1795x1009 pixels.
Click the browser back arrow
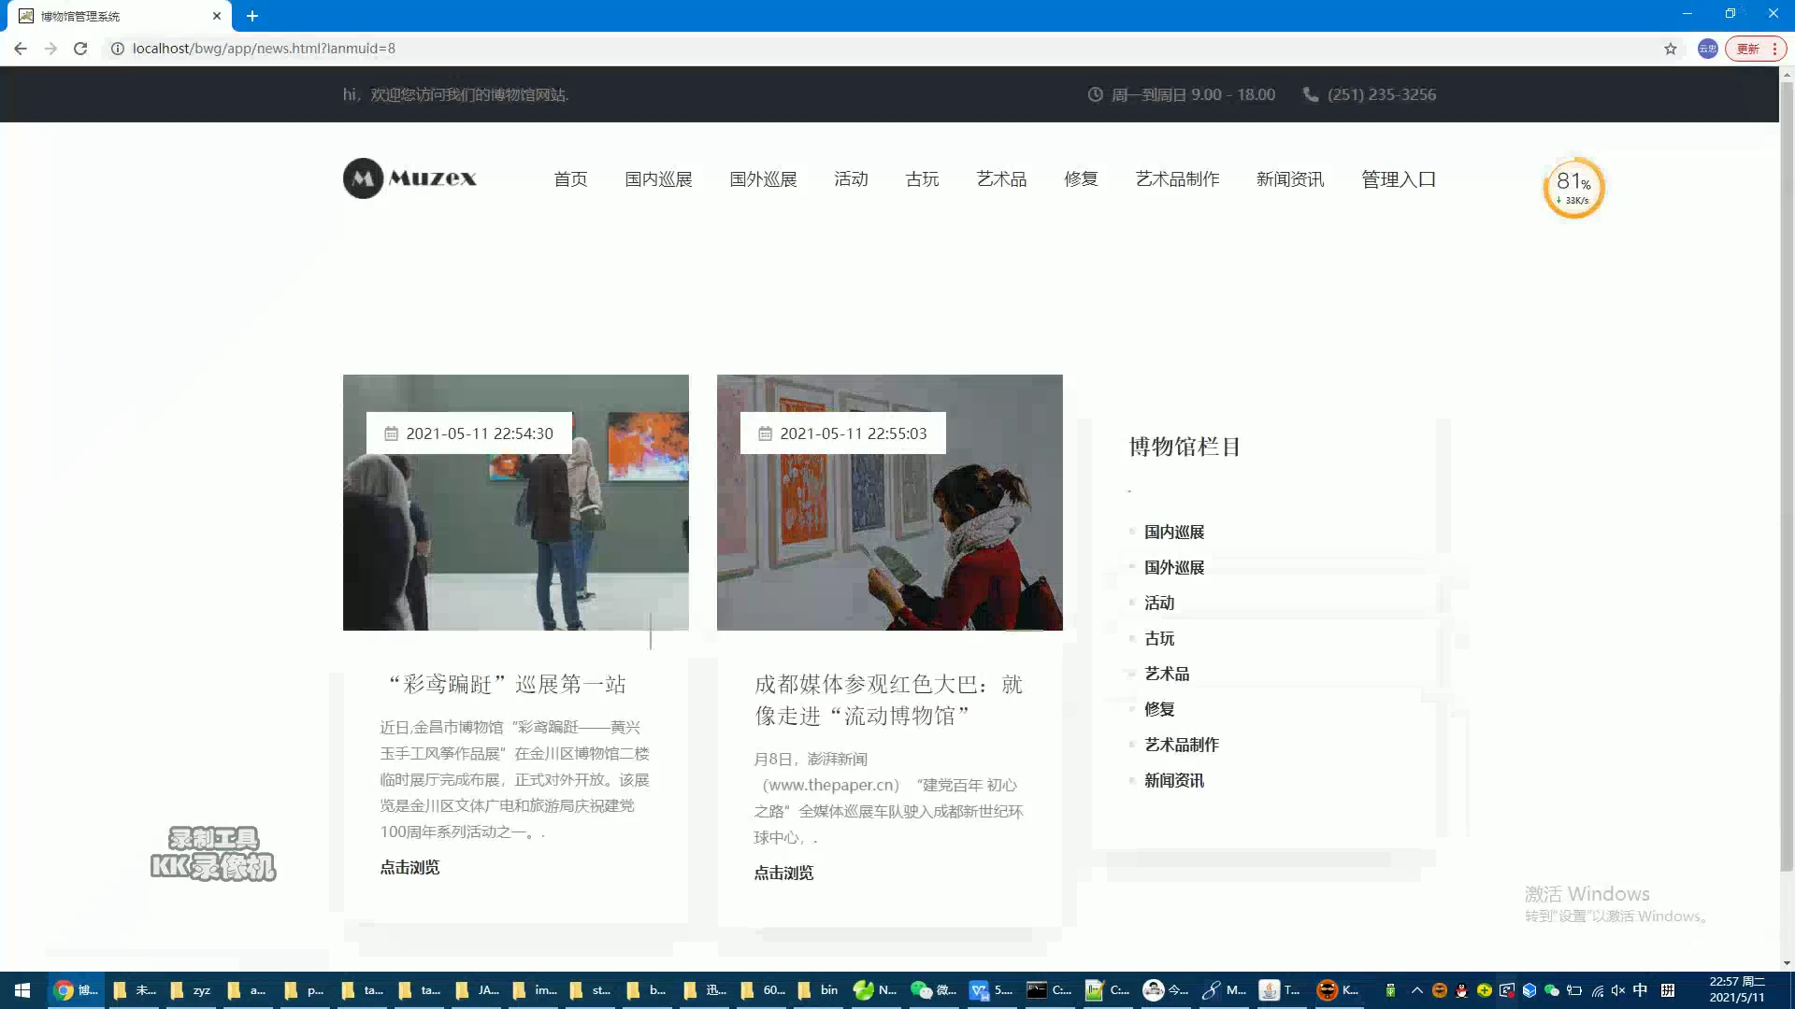pos(21,49)
